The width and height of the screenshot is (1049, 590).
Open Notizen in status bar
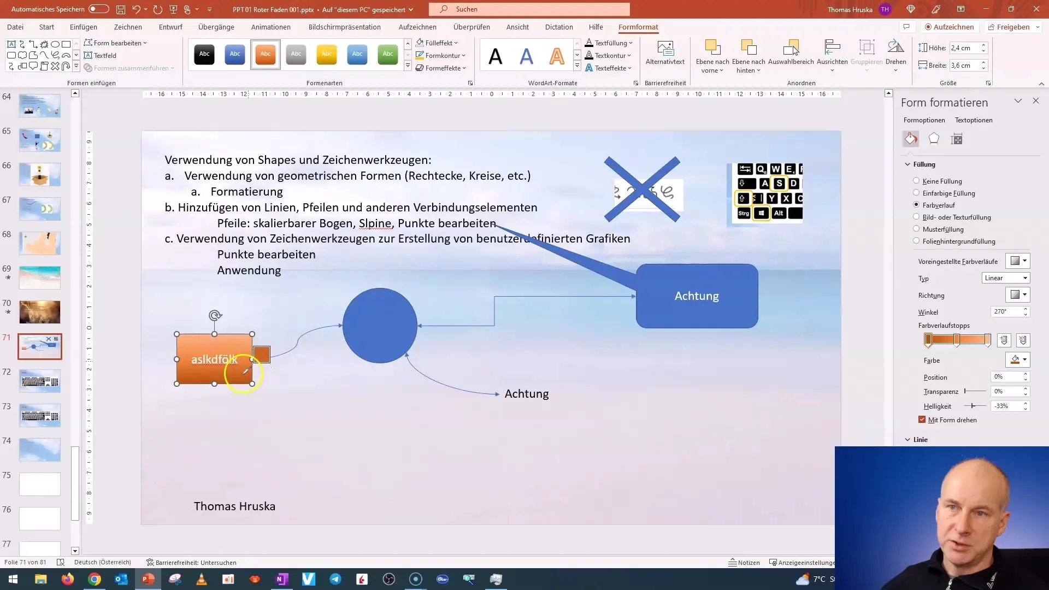click(744, 562)
